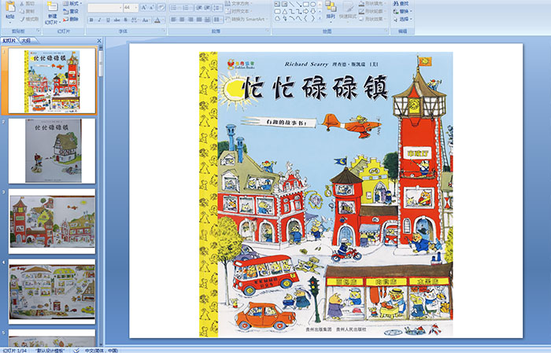Toggle Align Text Right
551x353 pixels.
pyautogui.click(x=190, y=20)
